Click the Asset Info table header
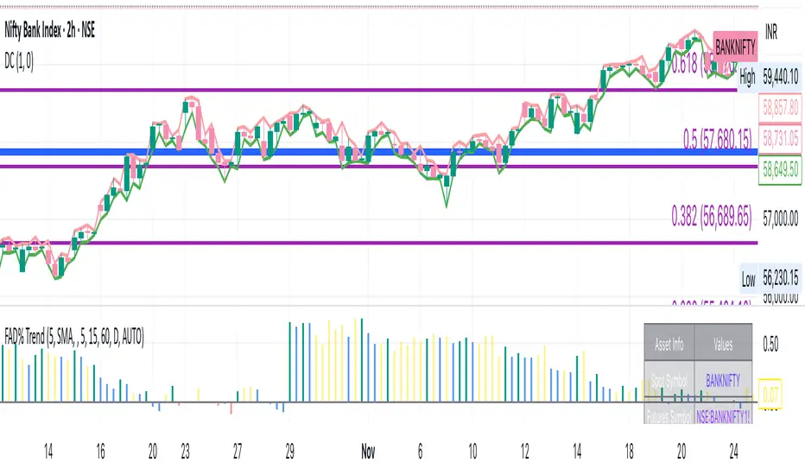The width and height of the screenshot is (805, 475). click(669, 345)
